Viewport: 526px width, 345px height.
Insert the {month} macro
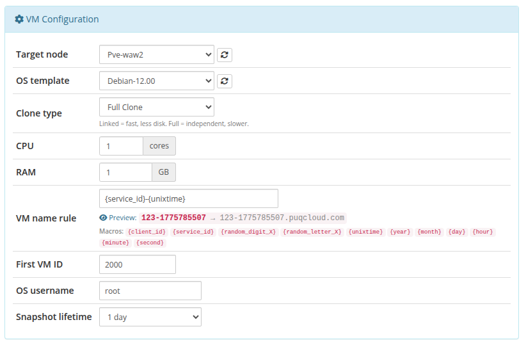[x=429, y=232]
